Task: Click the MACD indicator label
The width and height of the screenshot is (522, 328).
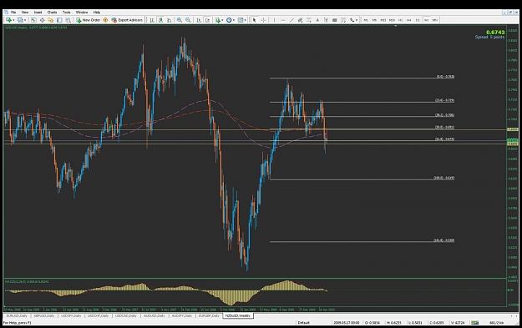Action: (x=27, y=282)
